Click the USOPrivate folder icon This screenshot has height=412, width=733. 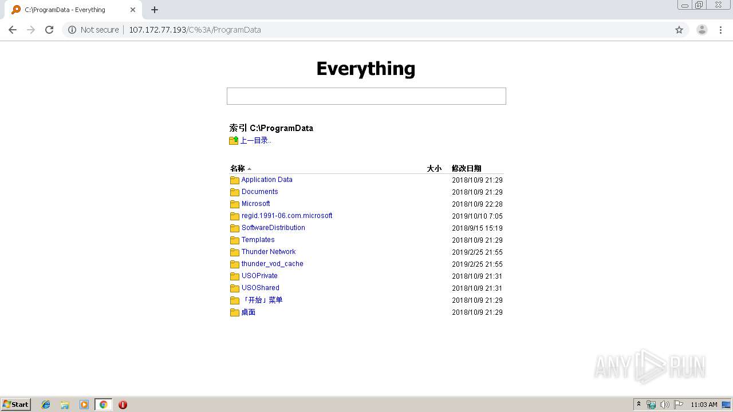tap(235, 276)
